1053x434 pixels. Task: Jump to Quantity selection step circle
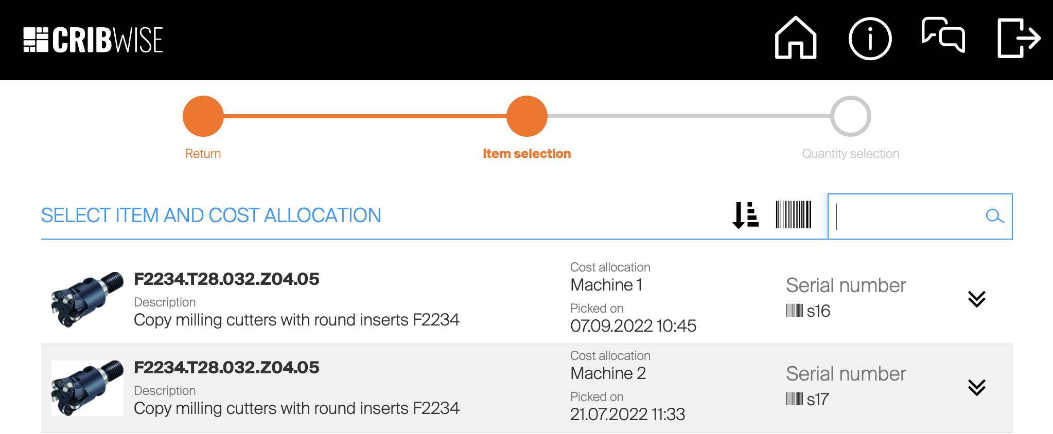(850, 116)
